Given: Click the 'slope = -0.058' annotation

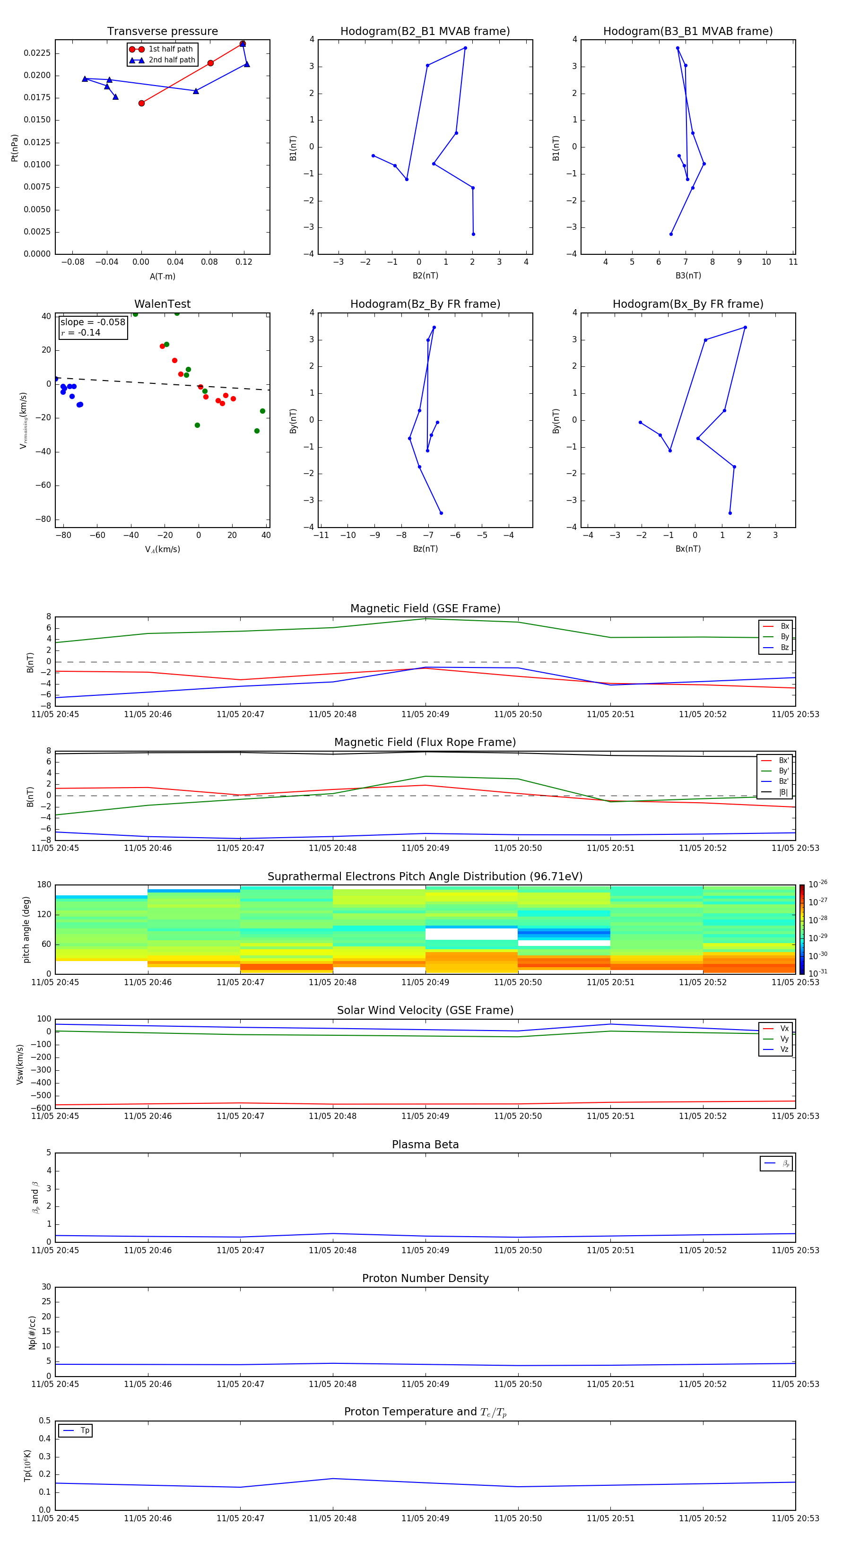Looking at the screenshot, I should click(x=93, y=322).
